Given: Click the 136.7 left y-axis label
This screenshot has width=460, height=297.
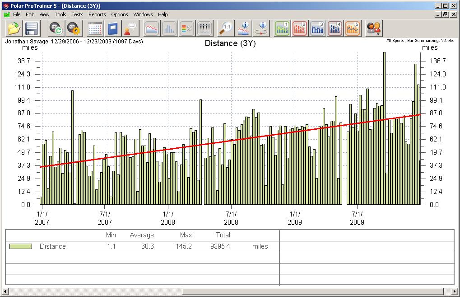Looking at the screenshot, I should tap(22, 61).
